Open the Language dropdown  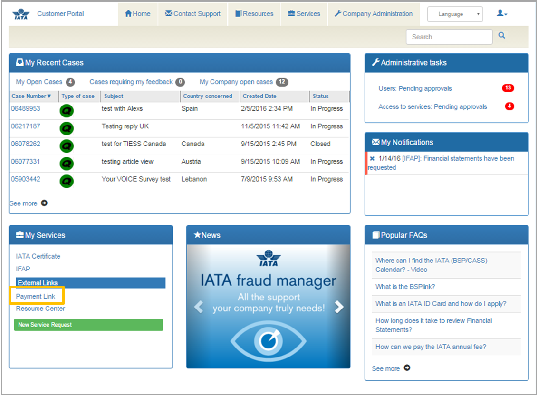pyautogui.click(x=455, y=14)
